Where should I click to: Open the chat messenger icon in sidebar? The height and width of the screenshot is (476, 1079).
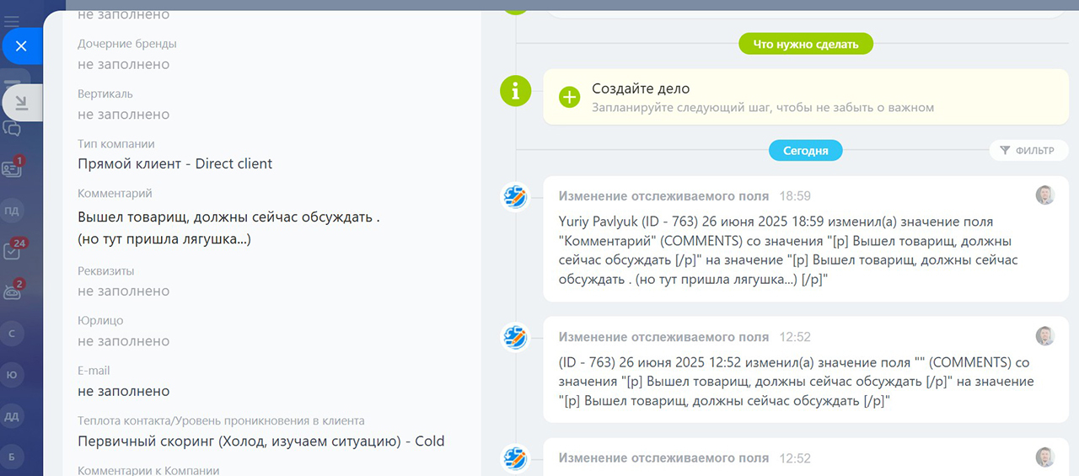tap(12, 129)
